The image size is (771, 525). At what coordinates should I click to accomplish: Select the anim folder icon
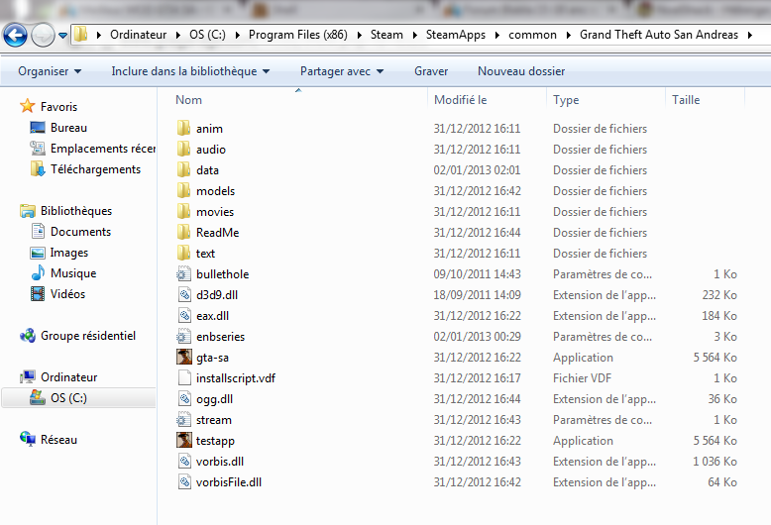[183, 128]
